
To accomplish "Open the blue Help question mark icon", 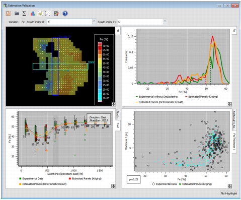I will (65, 14).
